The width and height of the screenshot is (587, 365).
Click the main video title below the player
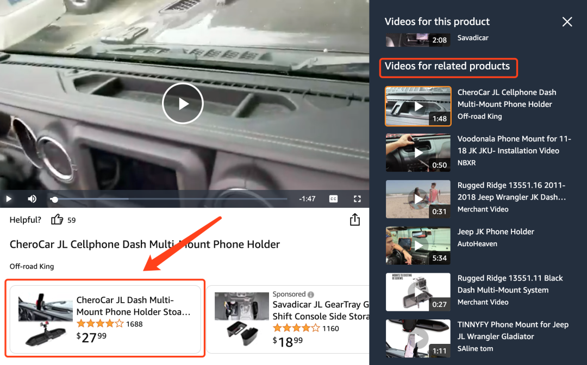pyautogui.click(x=145, y=245)
